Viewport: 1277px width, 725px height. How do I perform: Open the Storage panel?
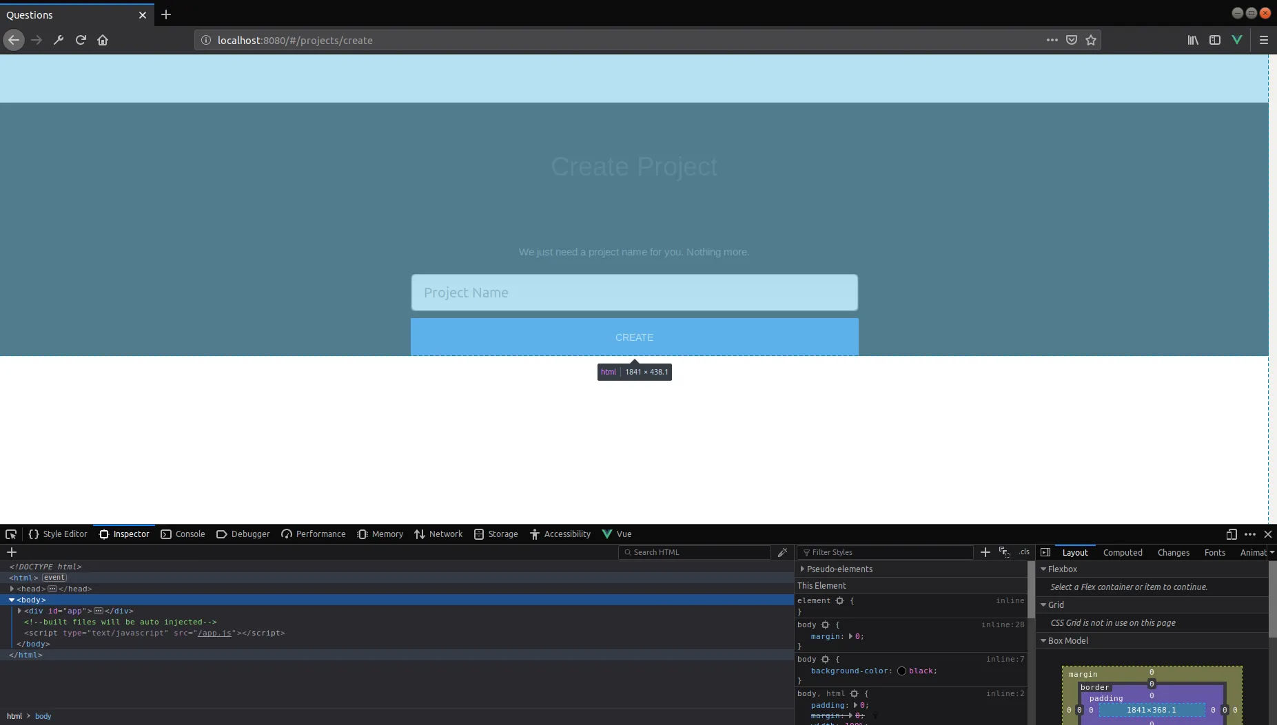tap(496, 534)
